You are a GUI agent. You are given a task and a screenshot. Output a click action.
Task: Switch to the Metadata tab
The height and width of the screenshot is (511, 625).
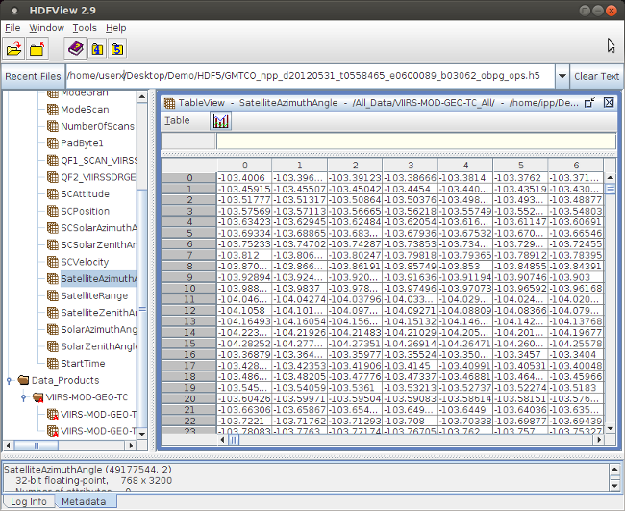[85, 501]
